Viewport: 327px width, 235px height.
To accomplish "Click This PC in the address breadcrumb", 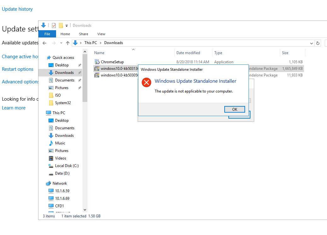I will coord(90,43).
